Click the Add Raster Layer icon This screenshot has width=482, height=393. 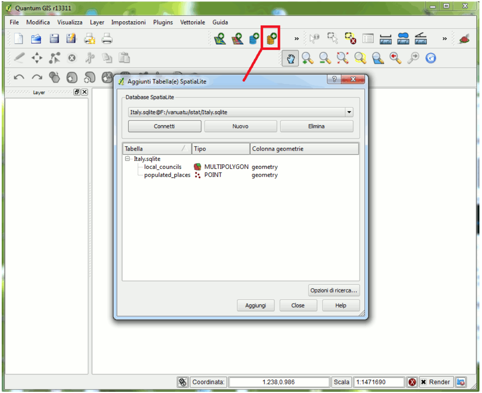point(237,39)
